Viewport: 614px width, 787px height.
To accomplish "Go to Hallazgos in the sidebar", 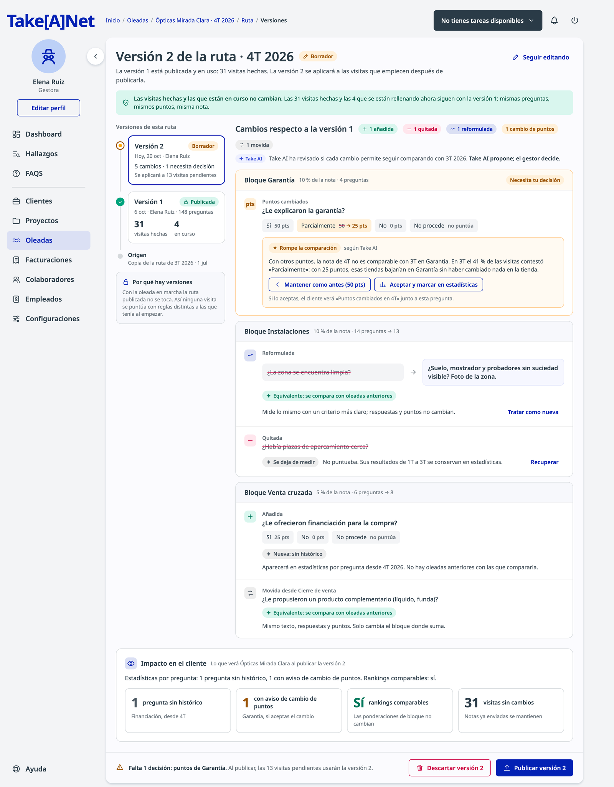I will click(48, 153).
